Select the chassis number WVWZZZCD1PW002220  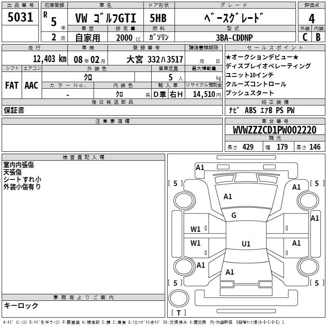(x=274, y=130)
